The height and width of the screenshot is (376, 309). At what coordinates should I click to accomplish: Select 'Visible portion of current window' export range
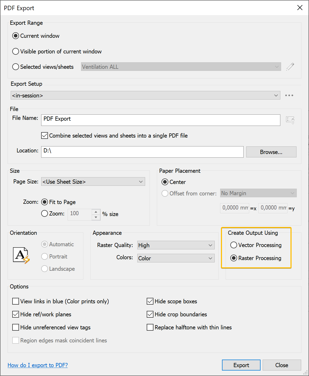tap(16, 51)
